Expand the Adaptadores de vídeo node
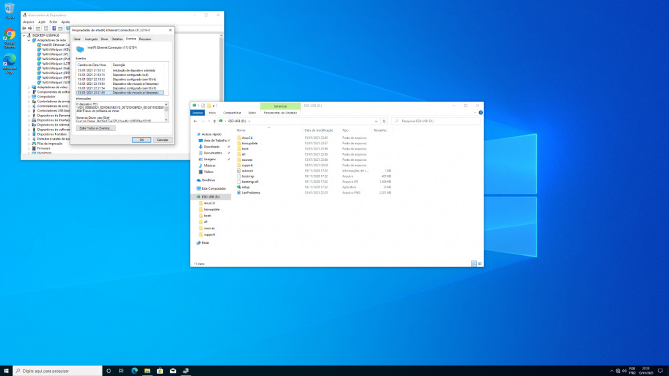The image size is (669, 376). 29,87
